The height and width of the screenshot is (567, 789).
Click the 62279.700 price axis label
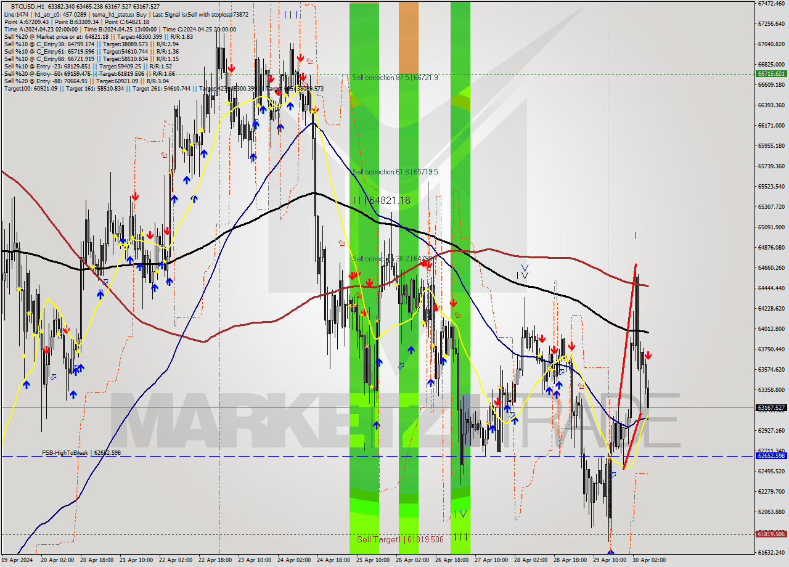[x=771, y=491]
